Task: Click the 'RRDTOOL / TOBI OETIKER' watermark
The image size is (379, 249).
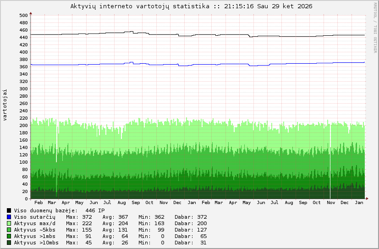Action: coord(375,28)
